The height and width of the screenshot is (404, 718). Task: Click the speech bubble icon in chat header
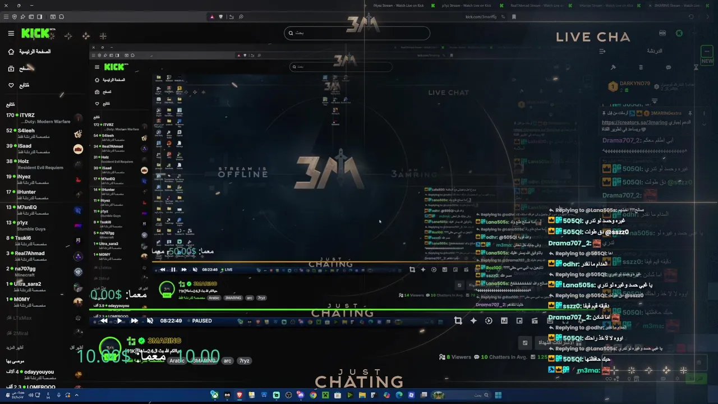coord(668,67)
